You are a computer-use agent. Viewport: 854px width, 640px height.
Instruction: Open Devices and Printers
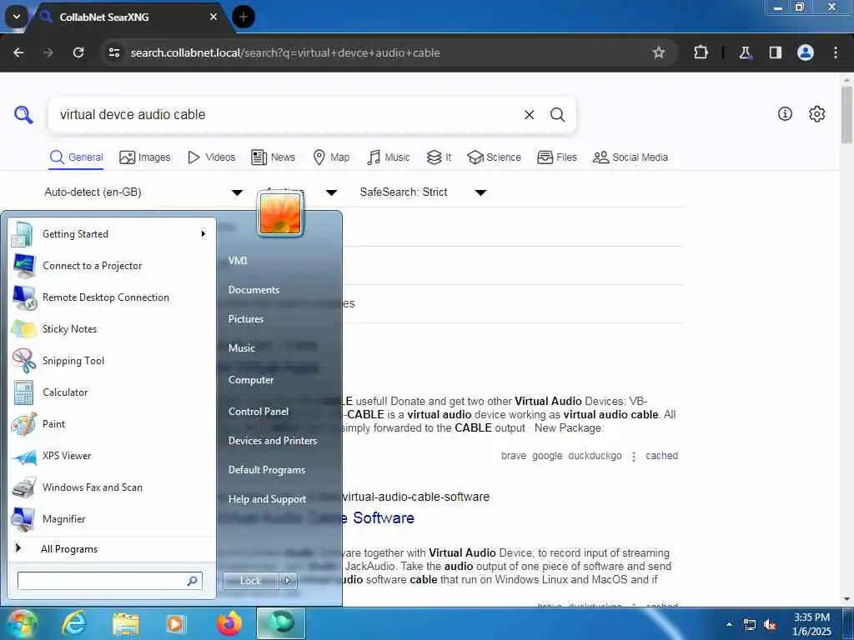point(273,441)
